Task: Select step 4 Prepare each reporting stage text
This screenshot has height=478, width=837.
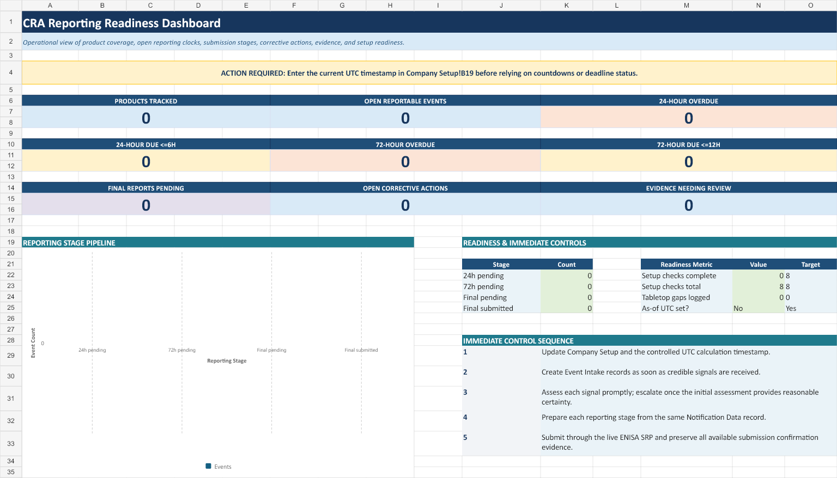Action: tap(653, 417)
